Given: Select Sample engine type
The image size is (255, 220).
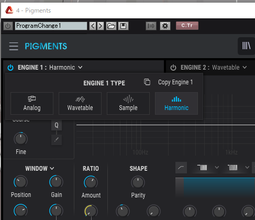Looking at the screenshot, I should [x=128, y=103].
